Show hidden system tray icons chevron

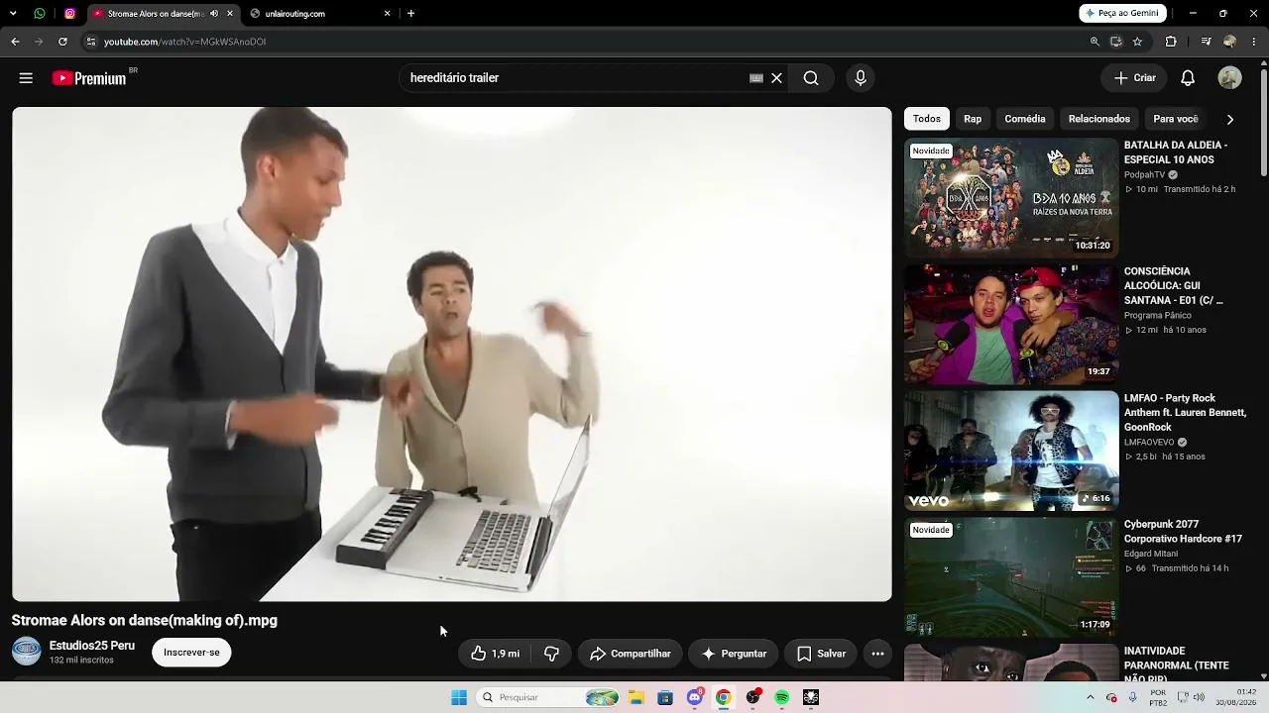click(1090, 697)
